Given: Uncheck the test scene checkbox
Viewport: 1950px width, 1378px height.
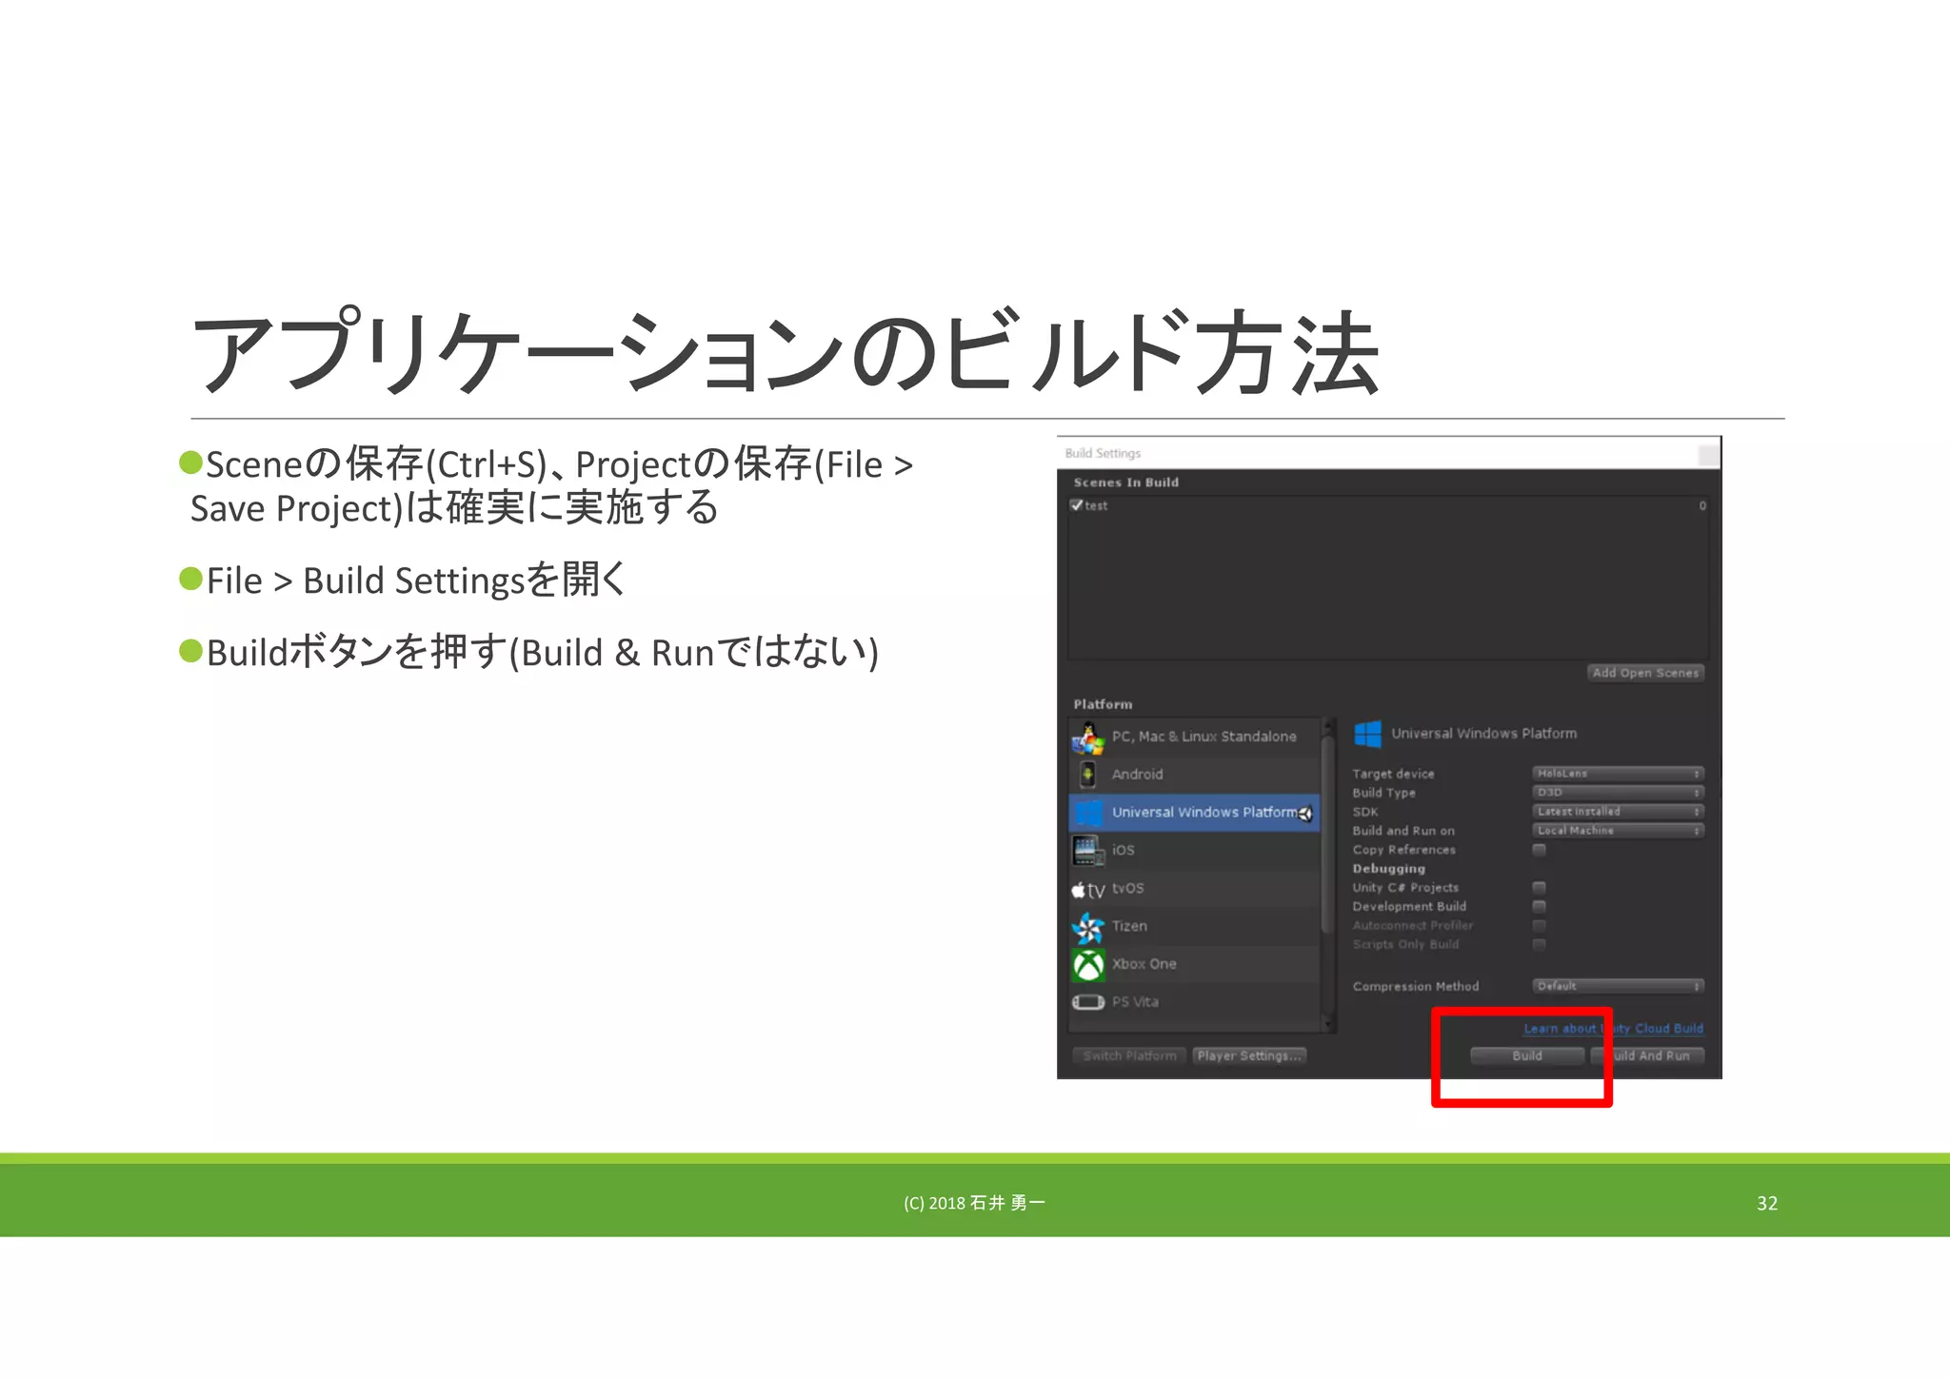Looking at the screenshot, I should tap(1076, 505).
